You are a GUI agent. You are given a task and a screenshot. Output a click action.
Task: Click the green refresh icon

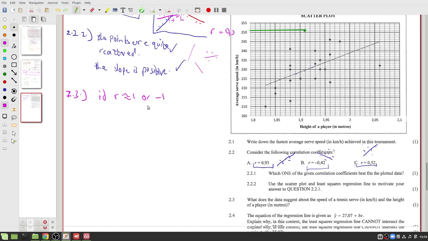point(142,10)
